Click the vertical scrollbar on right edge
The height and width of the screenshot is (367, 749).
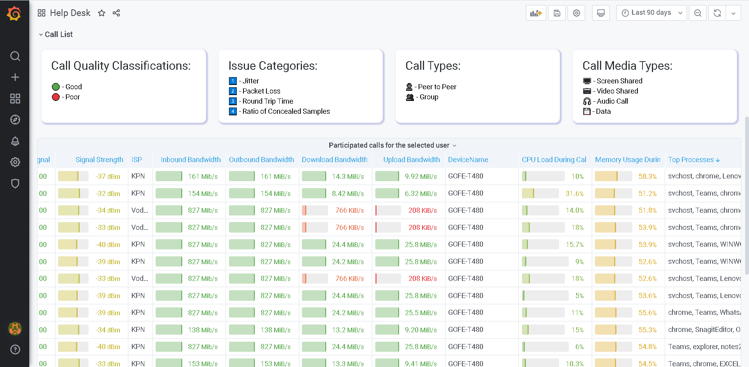(x=746, y=195)
